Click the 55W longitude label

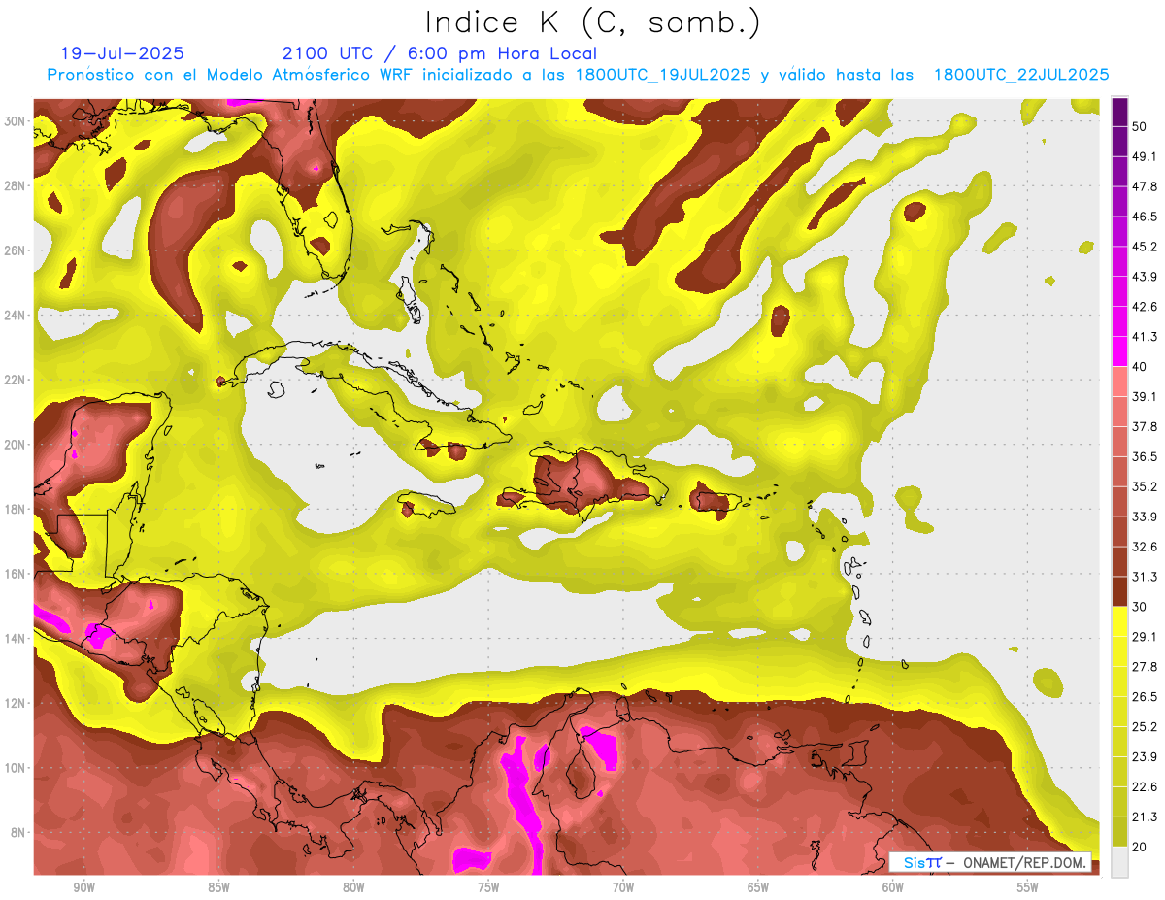tap(1028, 887)
